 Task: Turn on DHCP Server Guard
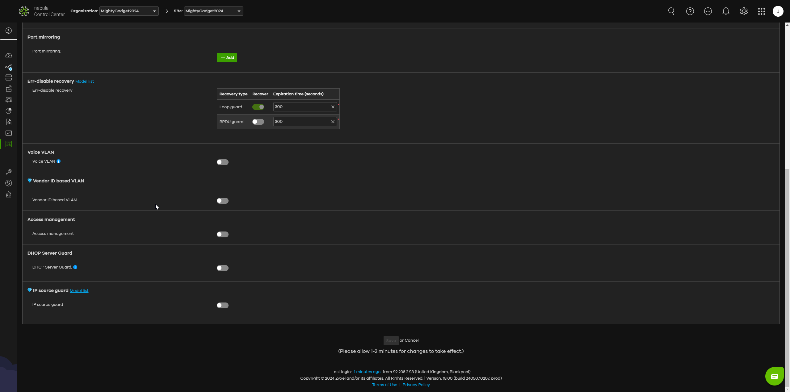point(222,268)
